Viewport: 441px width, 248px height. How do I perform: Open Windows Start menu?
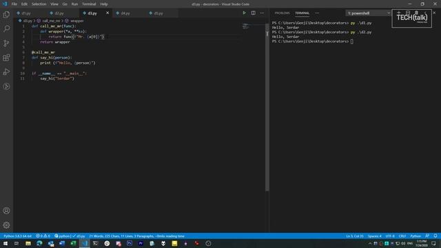click(6, 243)
